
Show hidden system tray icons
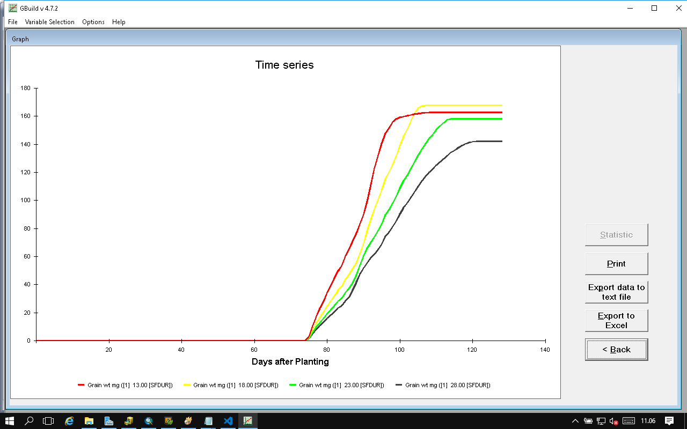pyautogui.click(x=575, y=421)
